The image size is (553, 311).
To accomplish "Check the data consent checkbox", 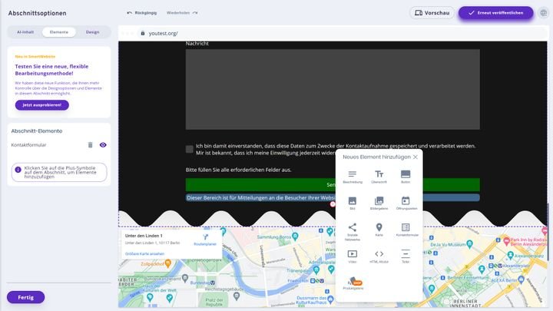I will (x=190, y=149).
